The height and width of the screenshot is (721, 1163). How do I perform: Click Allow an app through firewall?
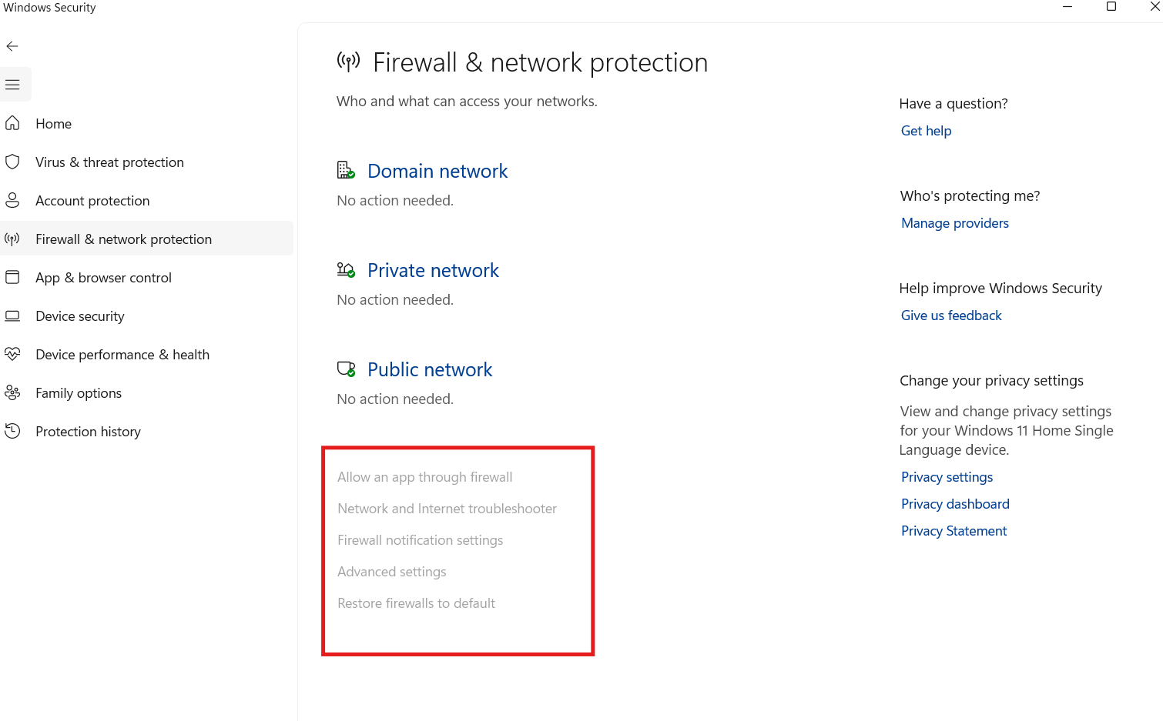(424, 477)
